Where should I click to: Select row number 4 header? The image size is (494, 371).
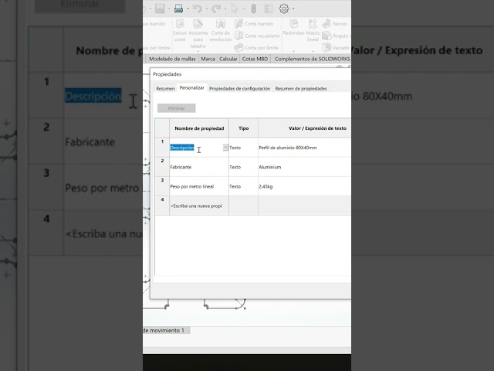tap(162, 206)
